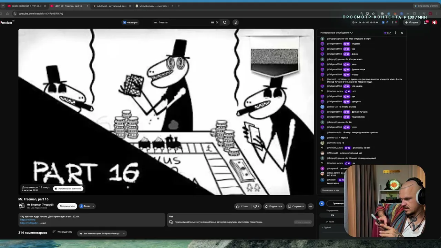Open the Mr. Freeman (Русский) channel name link
The image size is (441, 248).
coord(40,205)
